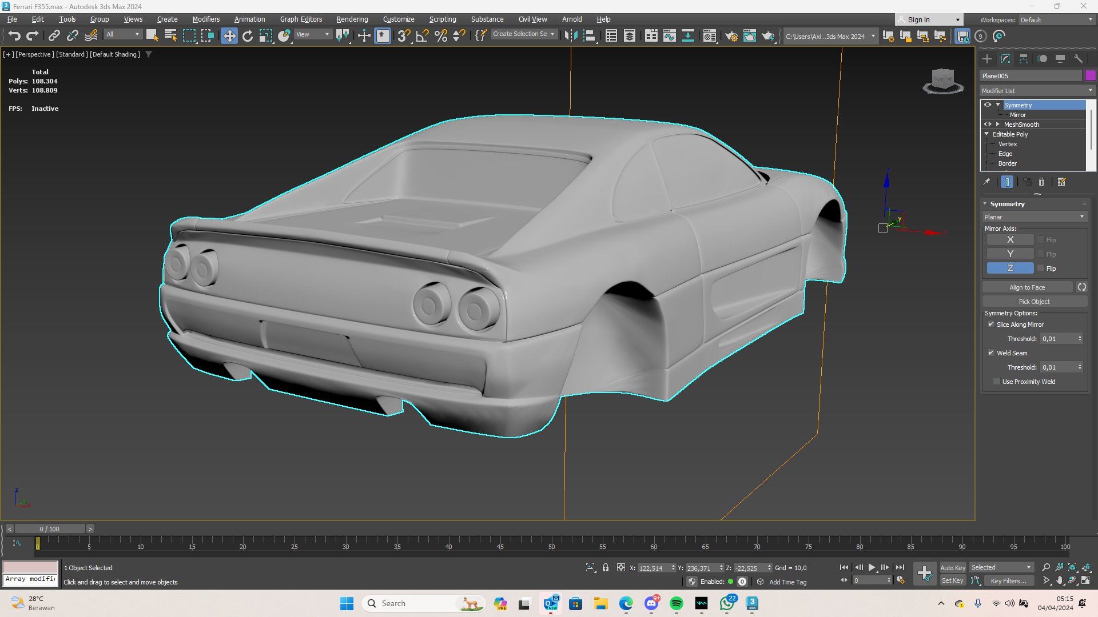
Task: Activate the Select and Move tool
Action: click(229, 36)
